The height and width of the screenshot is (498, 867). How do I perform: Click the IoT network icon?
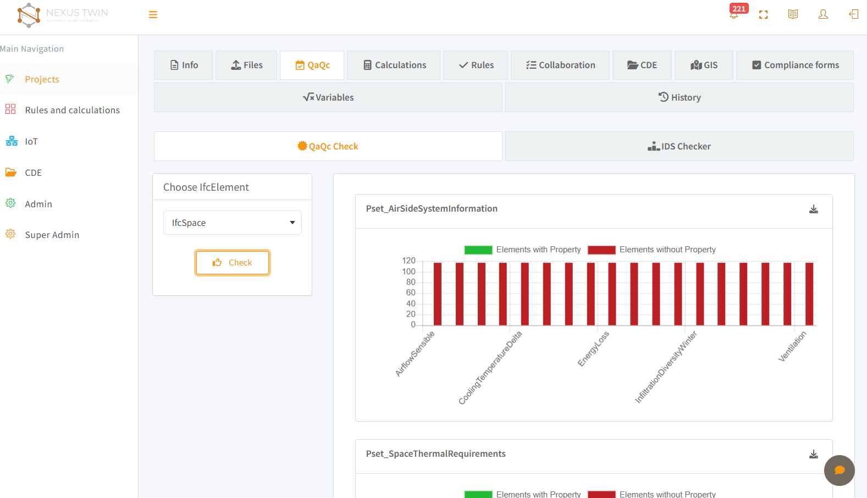pos(12,141)
